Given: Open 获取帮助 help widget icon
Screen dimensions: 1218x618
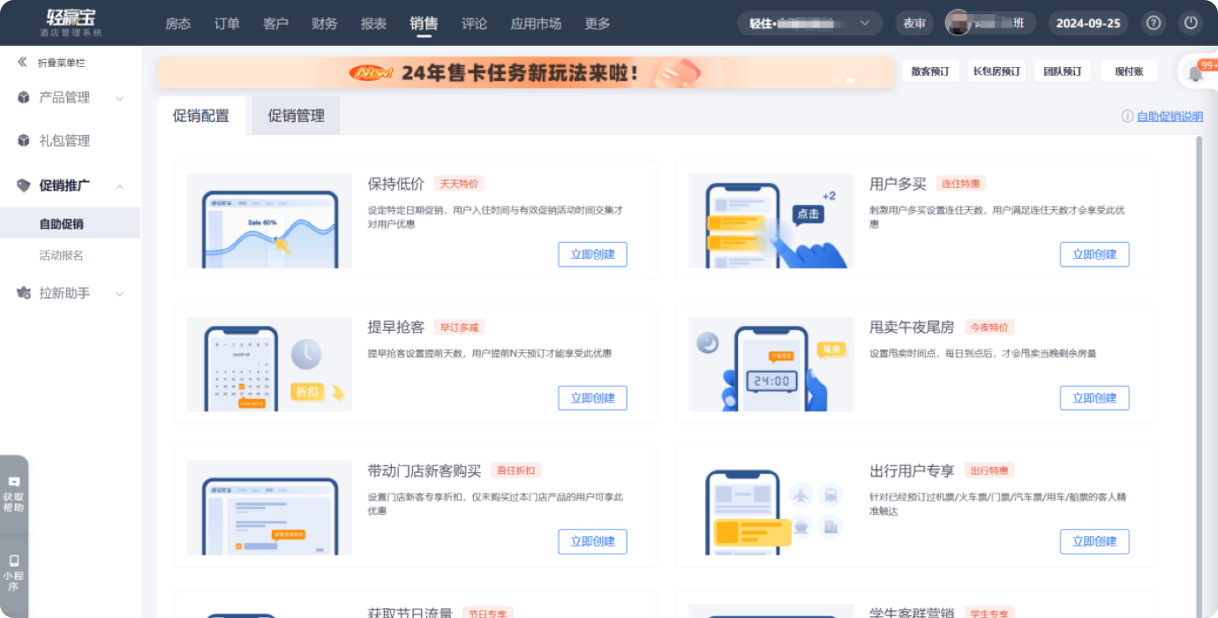Looking at the screenshot, I should (x=14, y=482).
